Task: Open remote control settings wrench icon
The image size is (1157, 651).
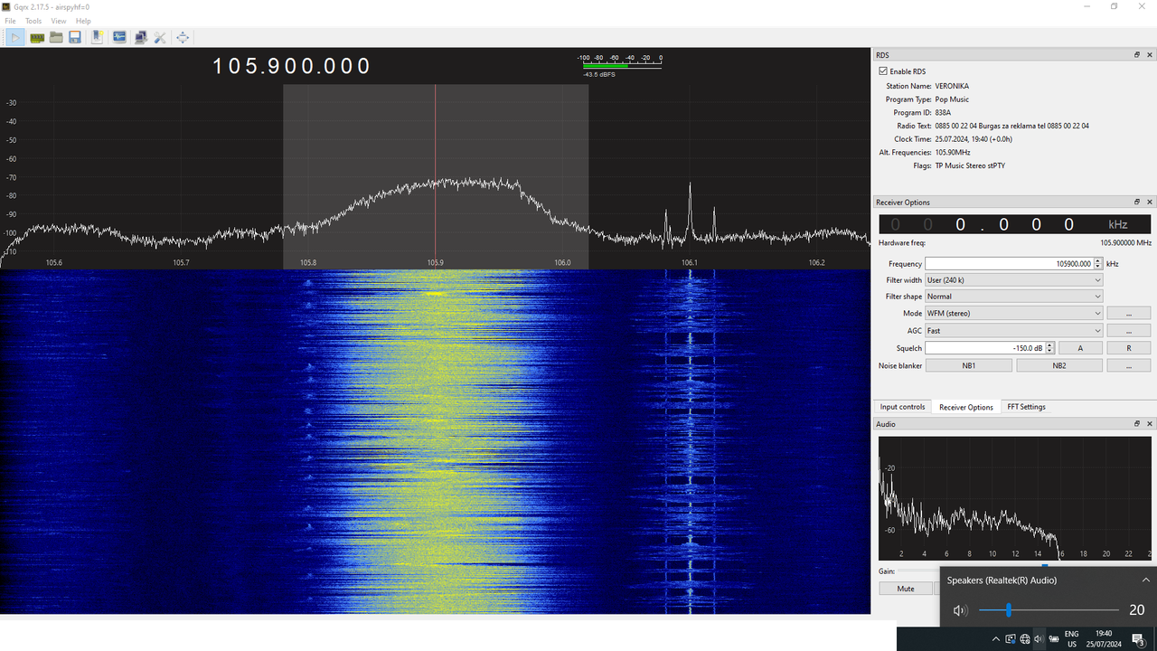Action: tap(160, 37)
